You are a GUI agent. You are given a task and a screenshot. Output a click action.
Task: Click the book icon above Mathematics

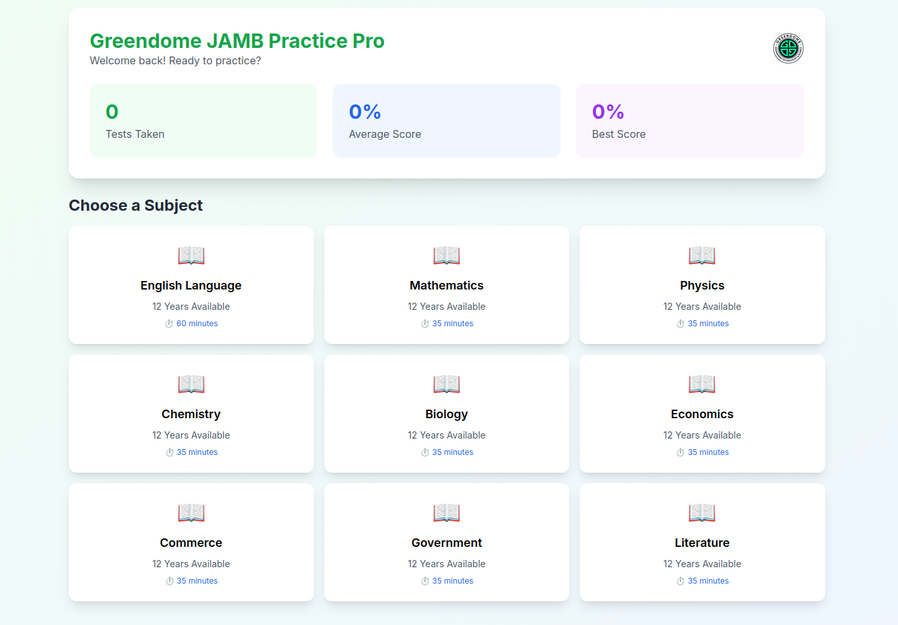point(446,255)
